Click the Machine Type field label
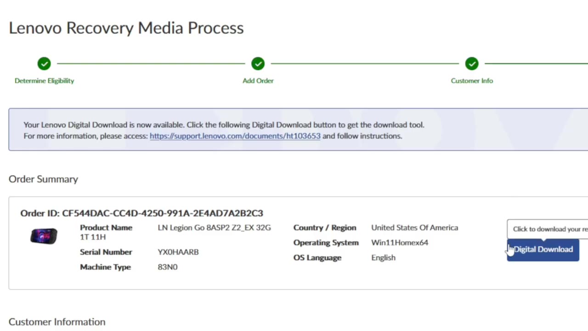Screen dimensions: 588x331 pyautogui.click(x=105, y=267)
